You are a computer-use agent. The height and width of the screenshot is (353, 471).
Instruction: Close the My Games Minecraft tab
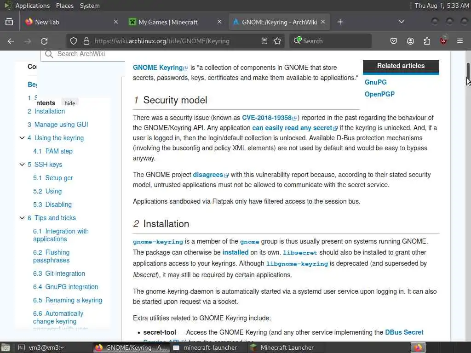pyautogui.click(x=219, y=22)
